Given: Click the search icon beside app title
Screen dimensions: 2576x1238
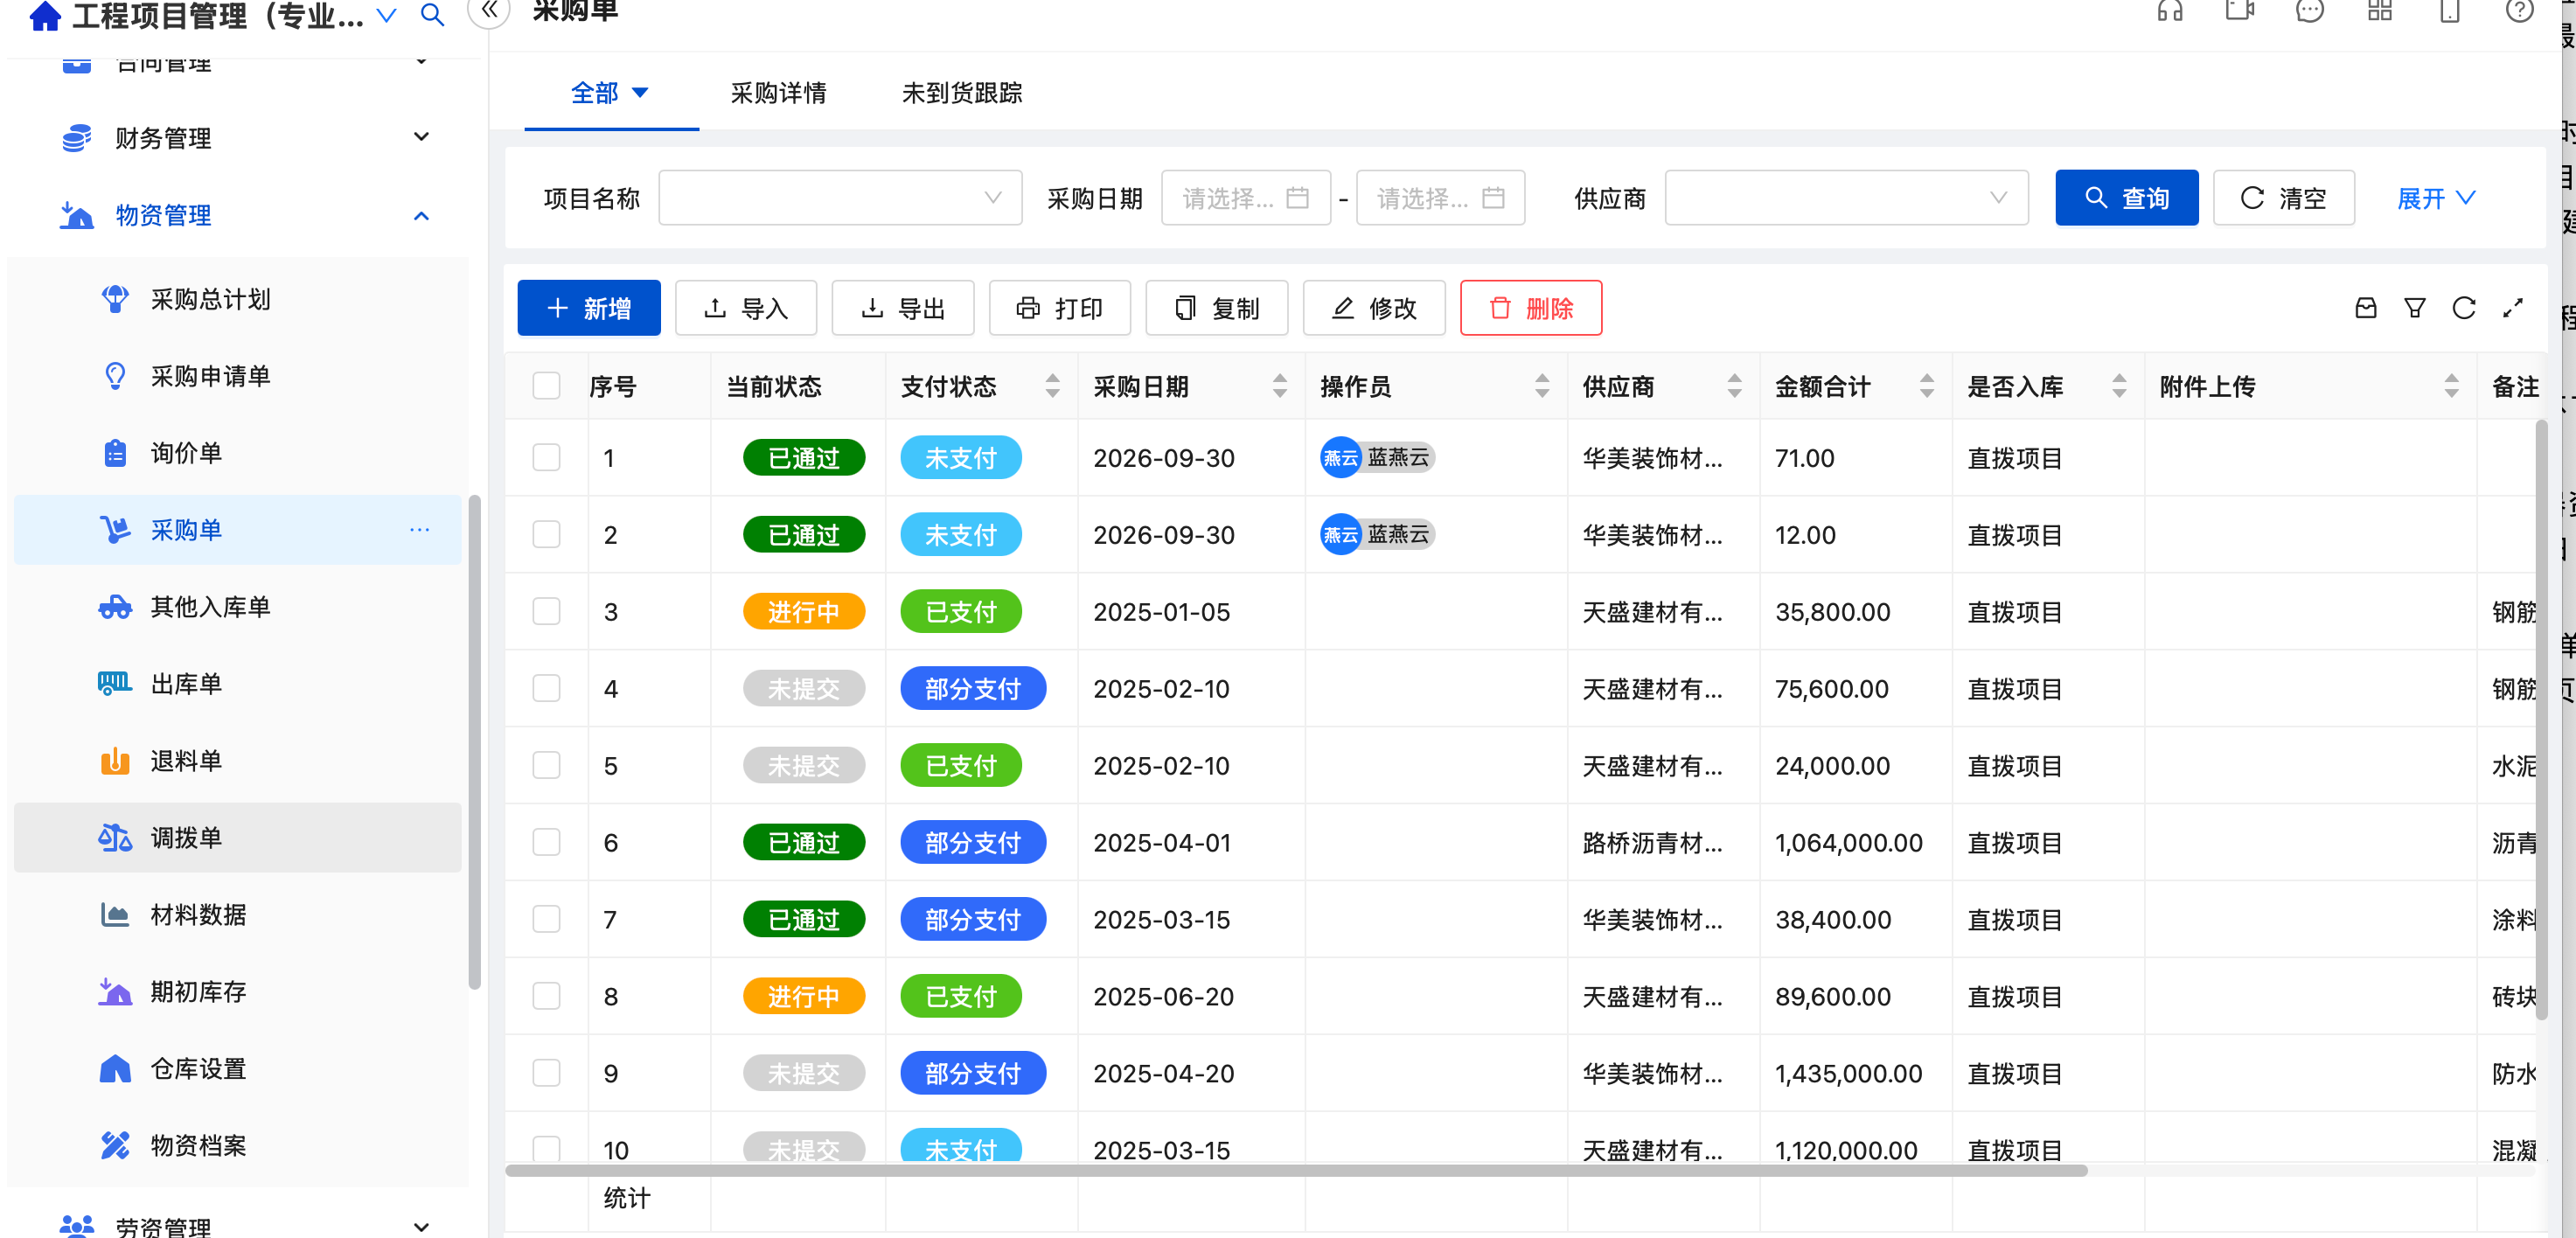Looking at the screenshot, I should pyautogui.click(x=432, y=15).
